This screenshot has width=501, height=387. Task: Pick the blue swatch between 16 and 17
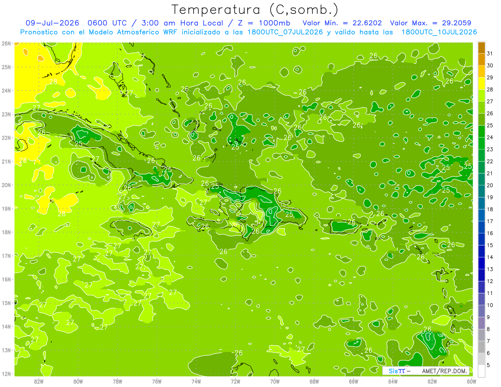(481, 227)
